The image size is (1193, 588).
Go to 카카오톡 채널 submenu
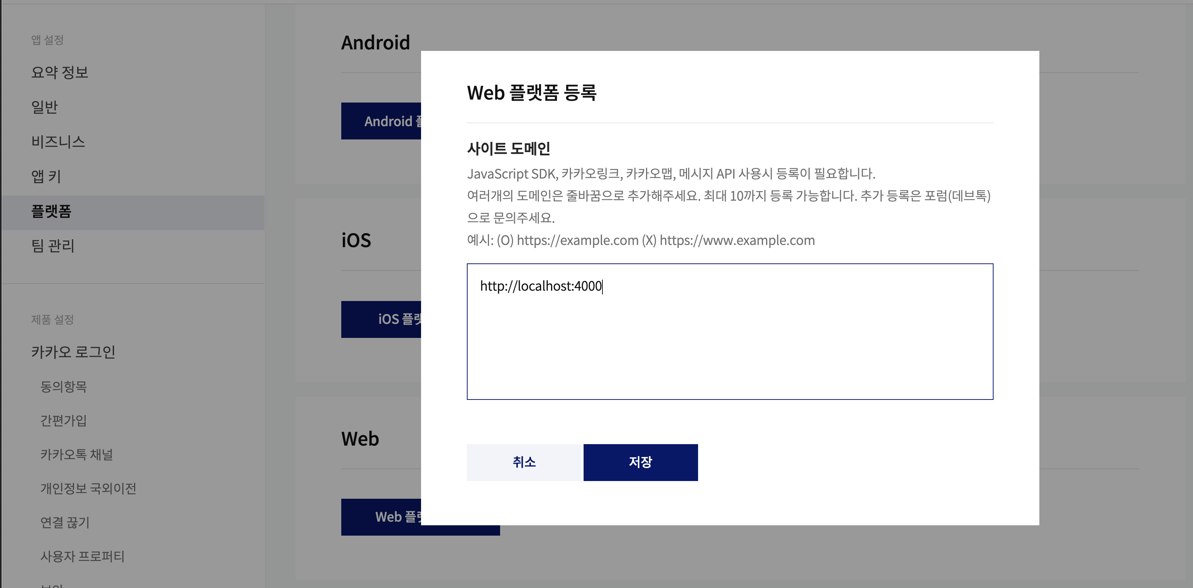click(x=76, y=455)
